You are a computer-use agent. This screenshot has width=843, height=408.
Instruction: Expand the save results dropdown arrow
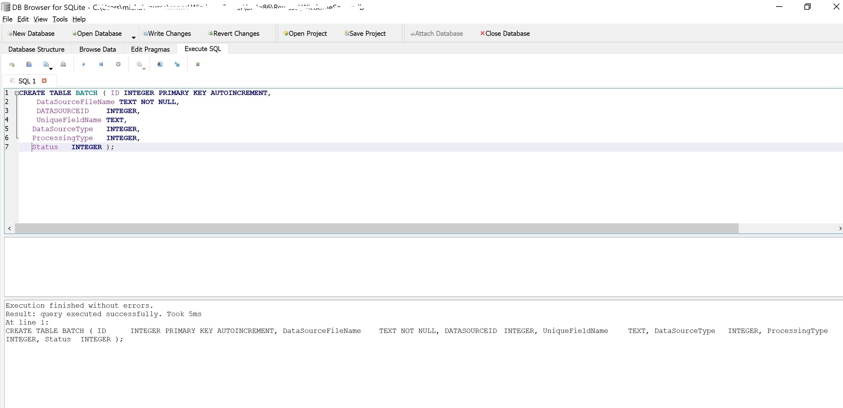(x=144, y=69)
